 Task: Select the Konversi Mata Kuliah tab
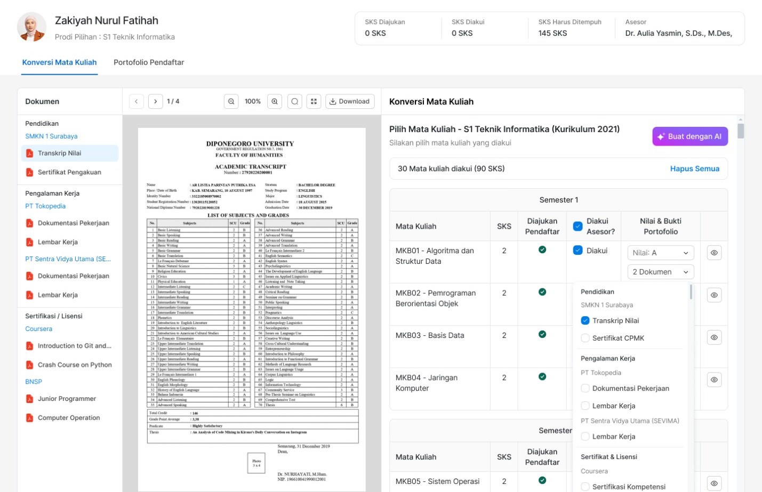click(59, 62)
